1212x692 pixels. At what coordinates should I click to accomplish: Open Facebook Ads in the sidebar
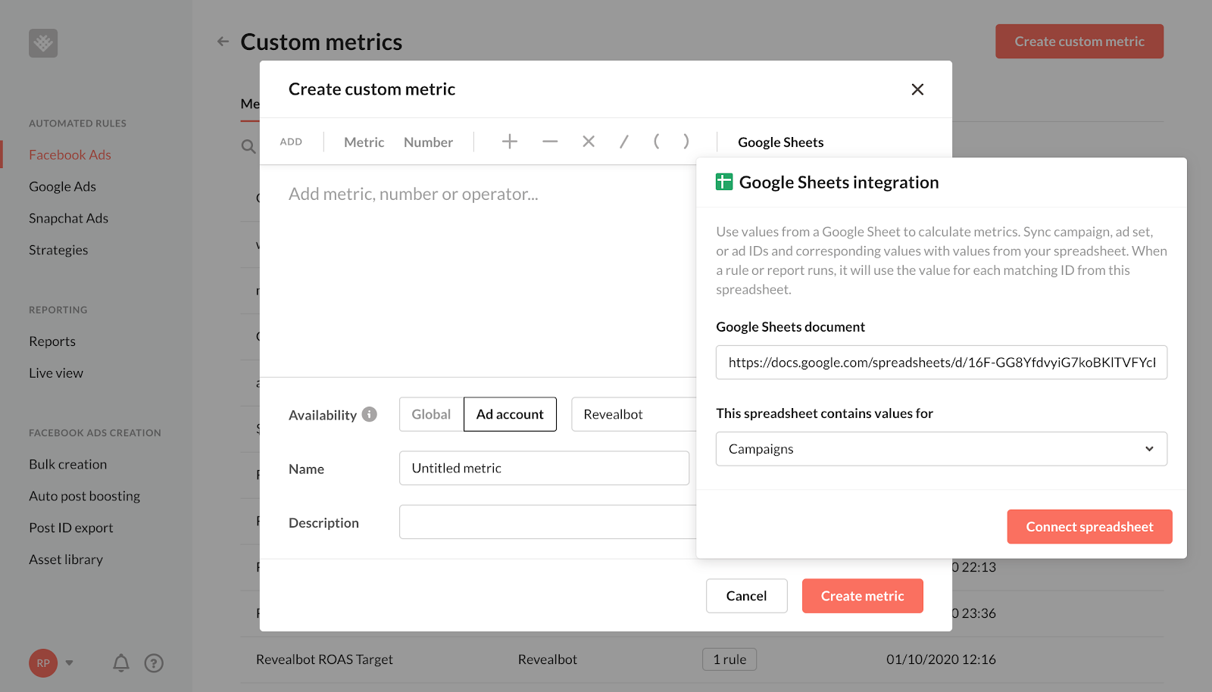pyautogui.click(x=70, y=154)
